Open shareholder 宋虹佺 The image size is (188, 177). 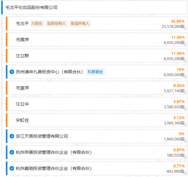point(22,120)
